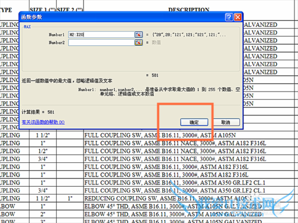Open the dialog help question mark button
Viewport: 298px width, 223px height.
point(229,17)
